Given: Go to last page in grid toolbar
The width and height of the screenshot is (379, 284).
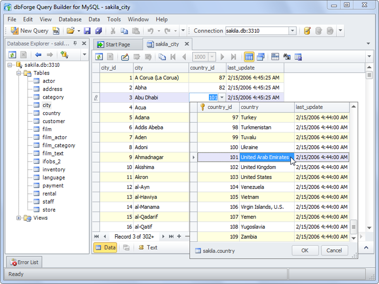Looking at the screenshot, I should 233,57.
